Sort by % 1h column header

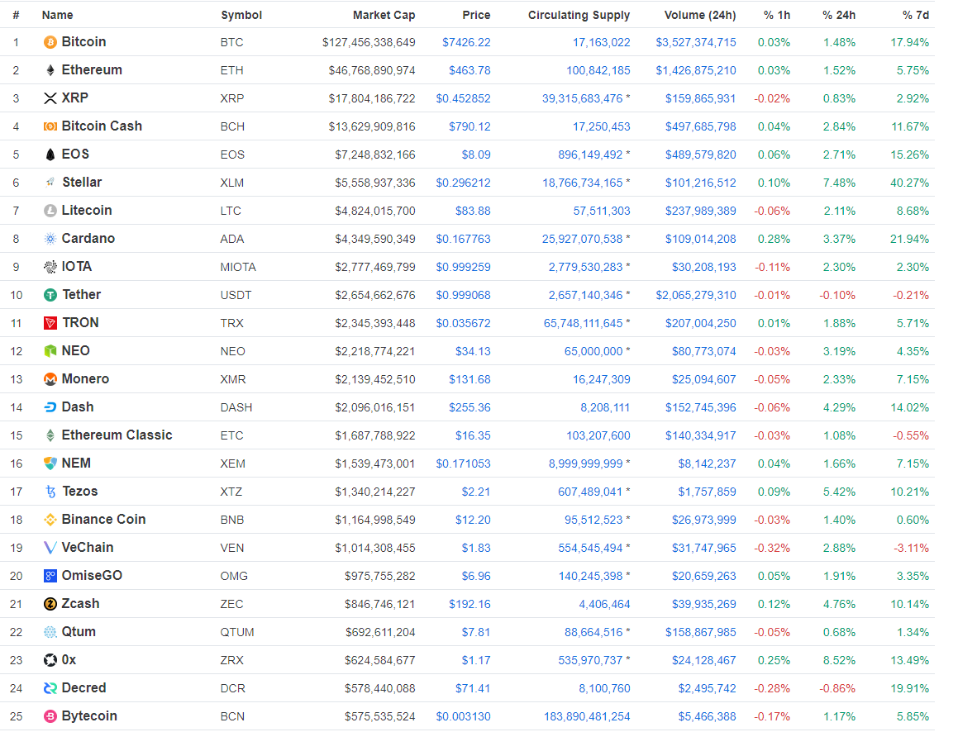pos(776,15)
